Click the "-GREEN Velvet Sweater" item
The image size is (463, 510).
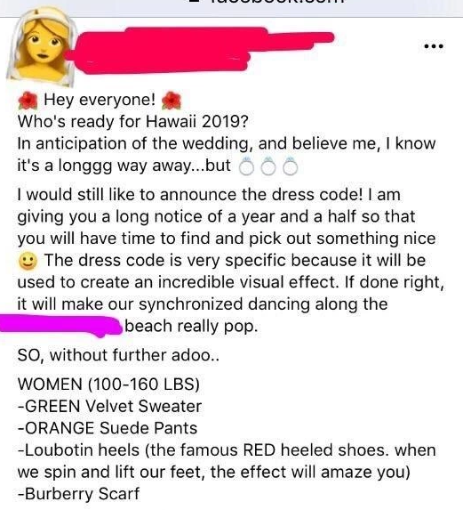click(109, 406)
